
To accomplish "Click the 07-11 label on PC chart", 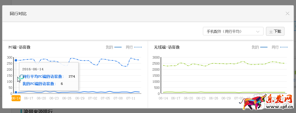I will click(131, 98).
